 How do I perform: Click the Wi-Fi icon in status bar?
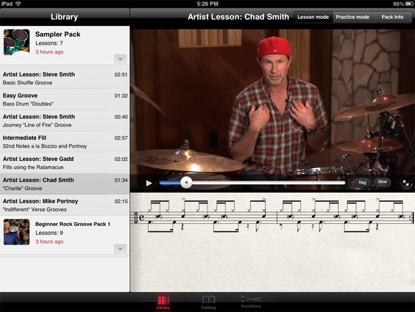18,4
